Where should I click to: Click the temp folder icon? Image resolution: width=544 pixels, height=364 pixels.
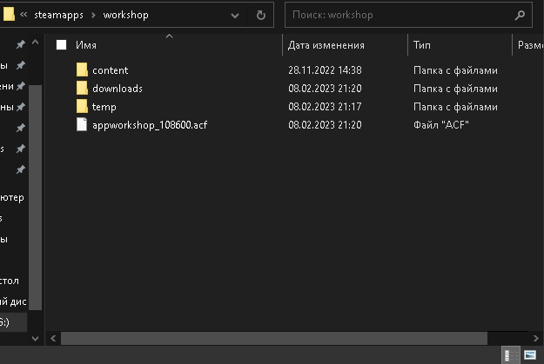83,106
